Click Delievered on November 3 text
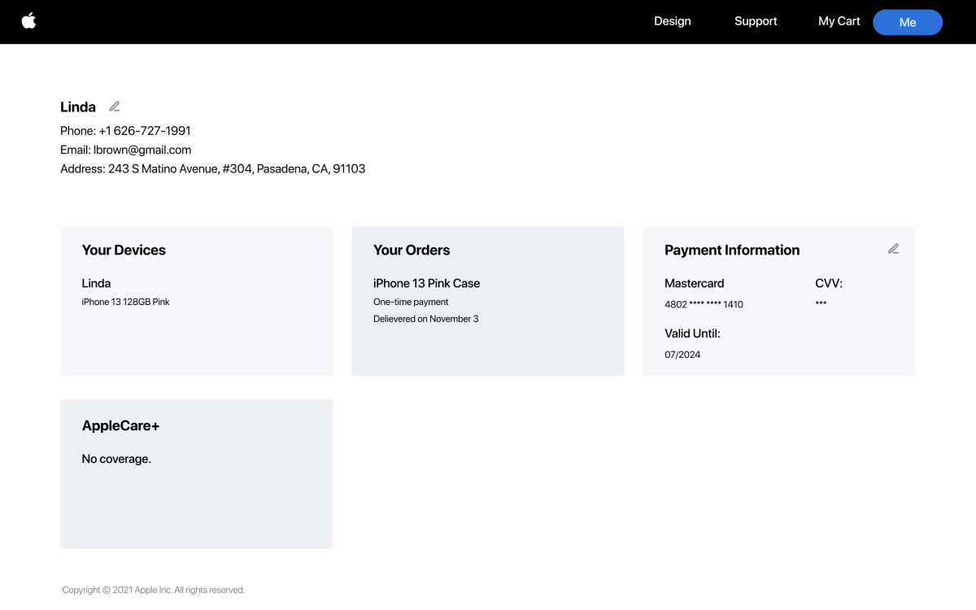Viewport: 976px width, 610px height. click(425, 319)
